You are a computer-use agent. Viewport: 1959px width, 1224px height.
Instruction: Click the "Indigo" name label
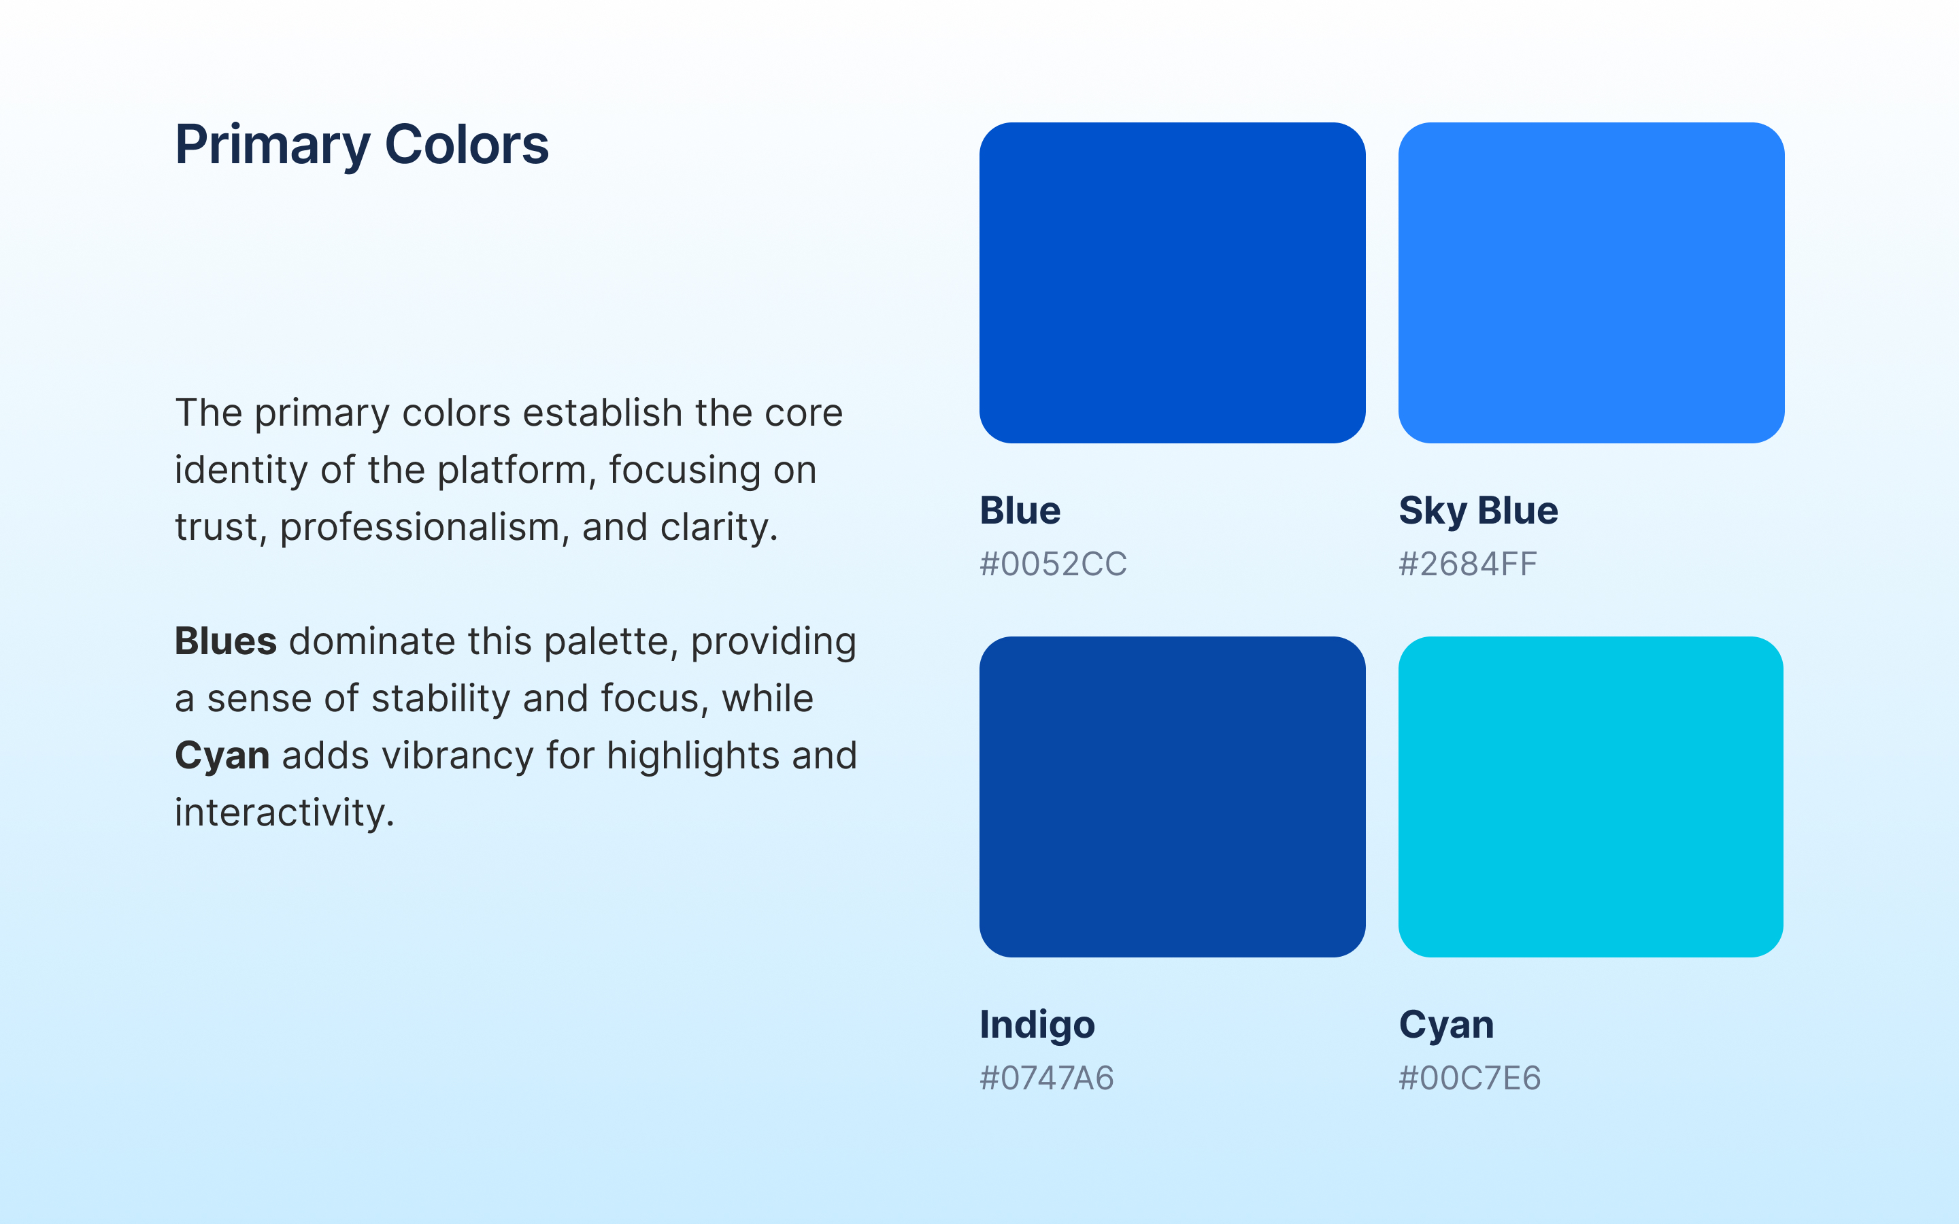tap(1037, 1025)
